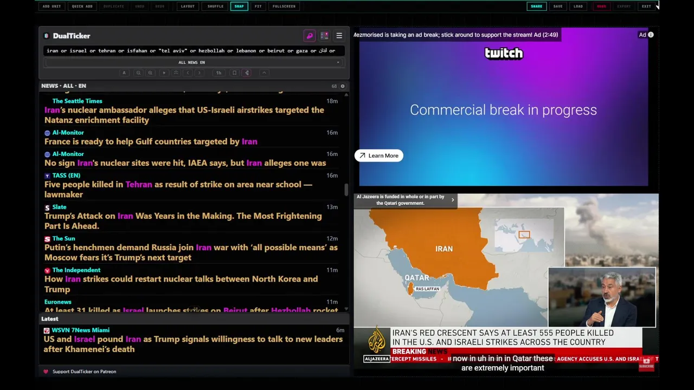
Task: Click the Euronews source label
Action: point(57,302)
